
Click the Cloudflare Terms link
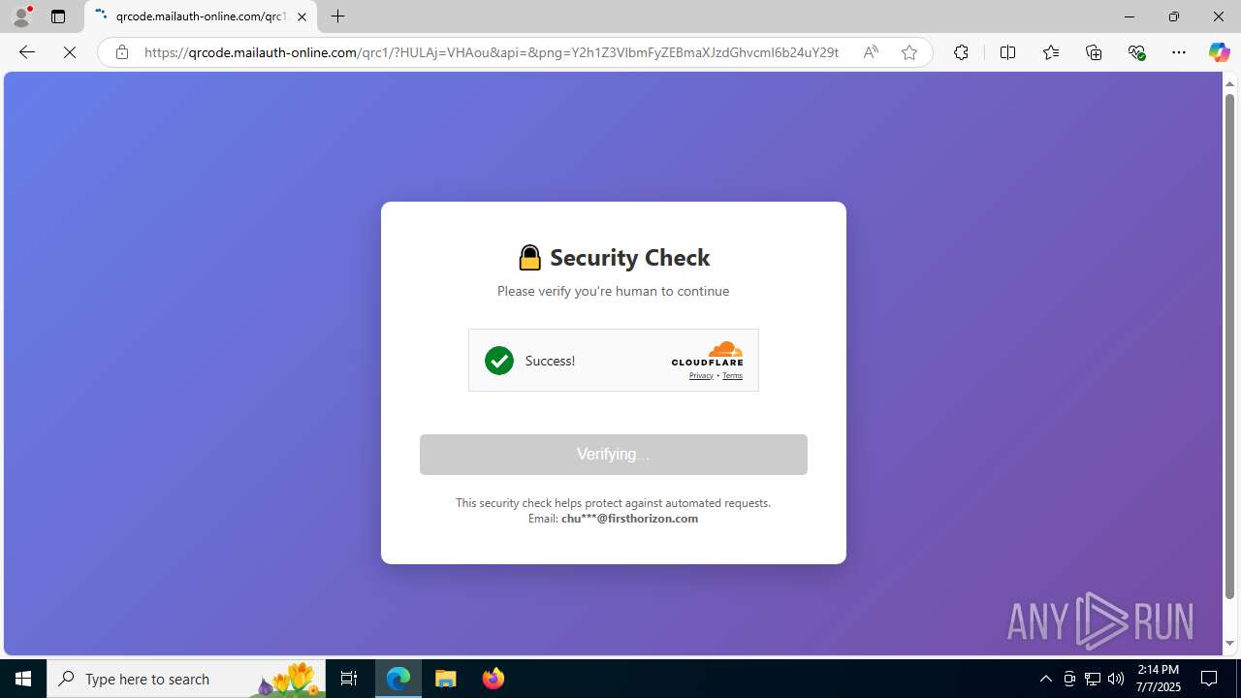point(732,376)
